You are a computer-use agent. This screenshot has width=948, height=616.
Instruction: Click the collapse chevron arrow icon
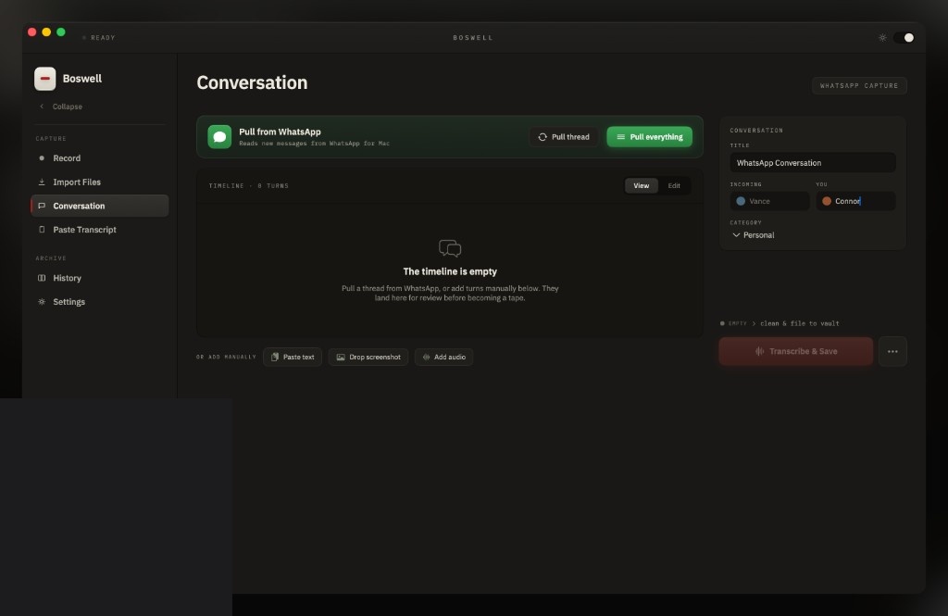coord(42,107)
